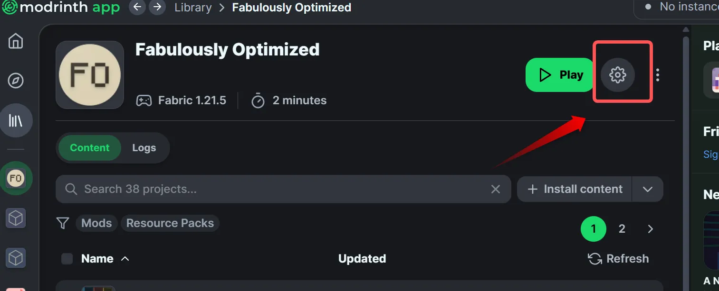Switch to the Content tab
The height and width of the screenshot is (291, 719).
89,148
